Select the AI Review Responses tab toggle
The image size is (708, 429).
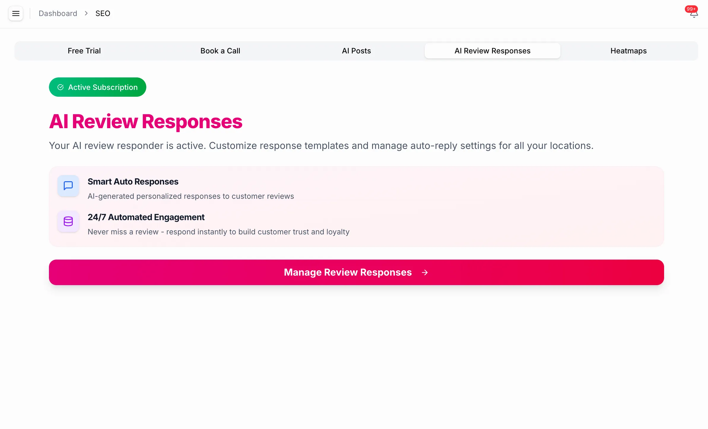click(x=492, y=51)
